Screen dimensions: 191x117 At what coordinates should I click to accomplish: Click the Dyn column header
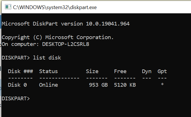coord(147,72)
